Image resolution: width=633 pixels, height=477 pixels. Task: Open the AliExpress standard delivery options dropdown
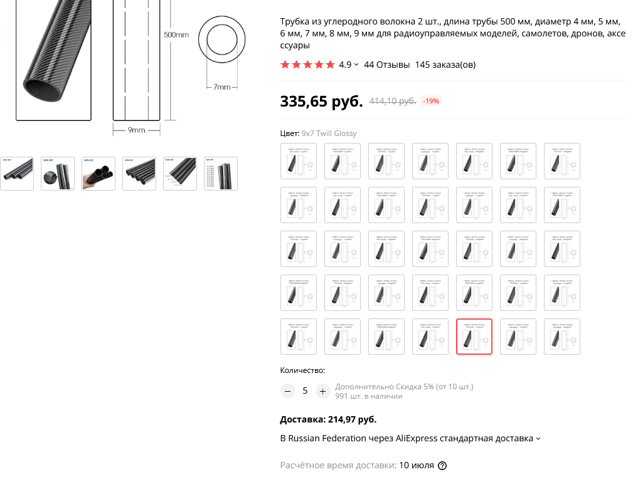pos(410,438)
